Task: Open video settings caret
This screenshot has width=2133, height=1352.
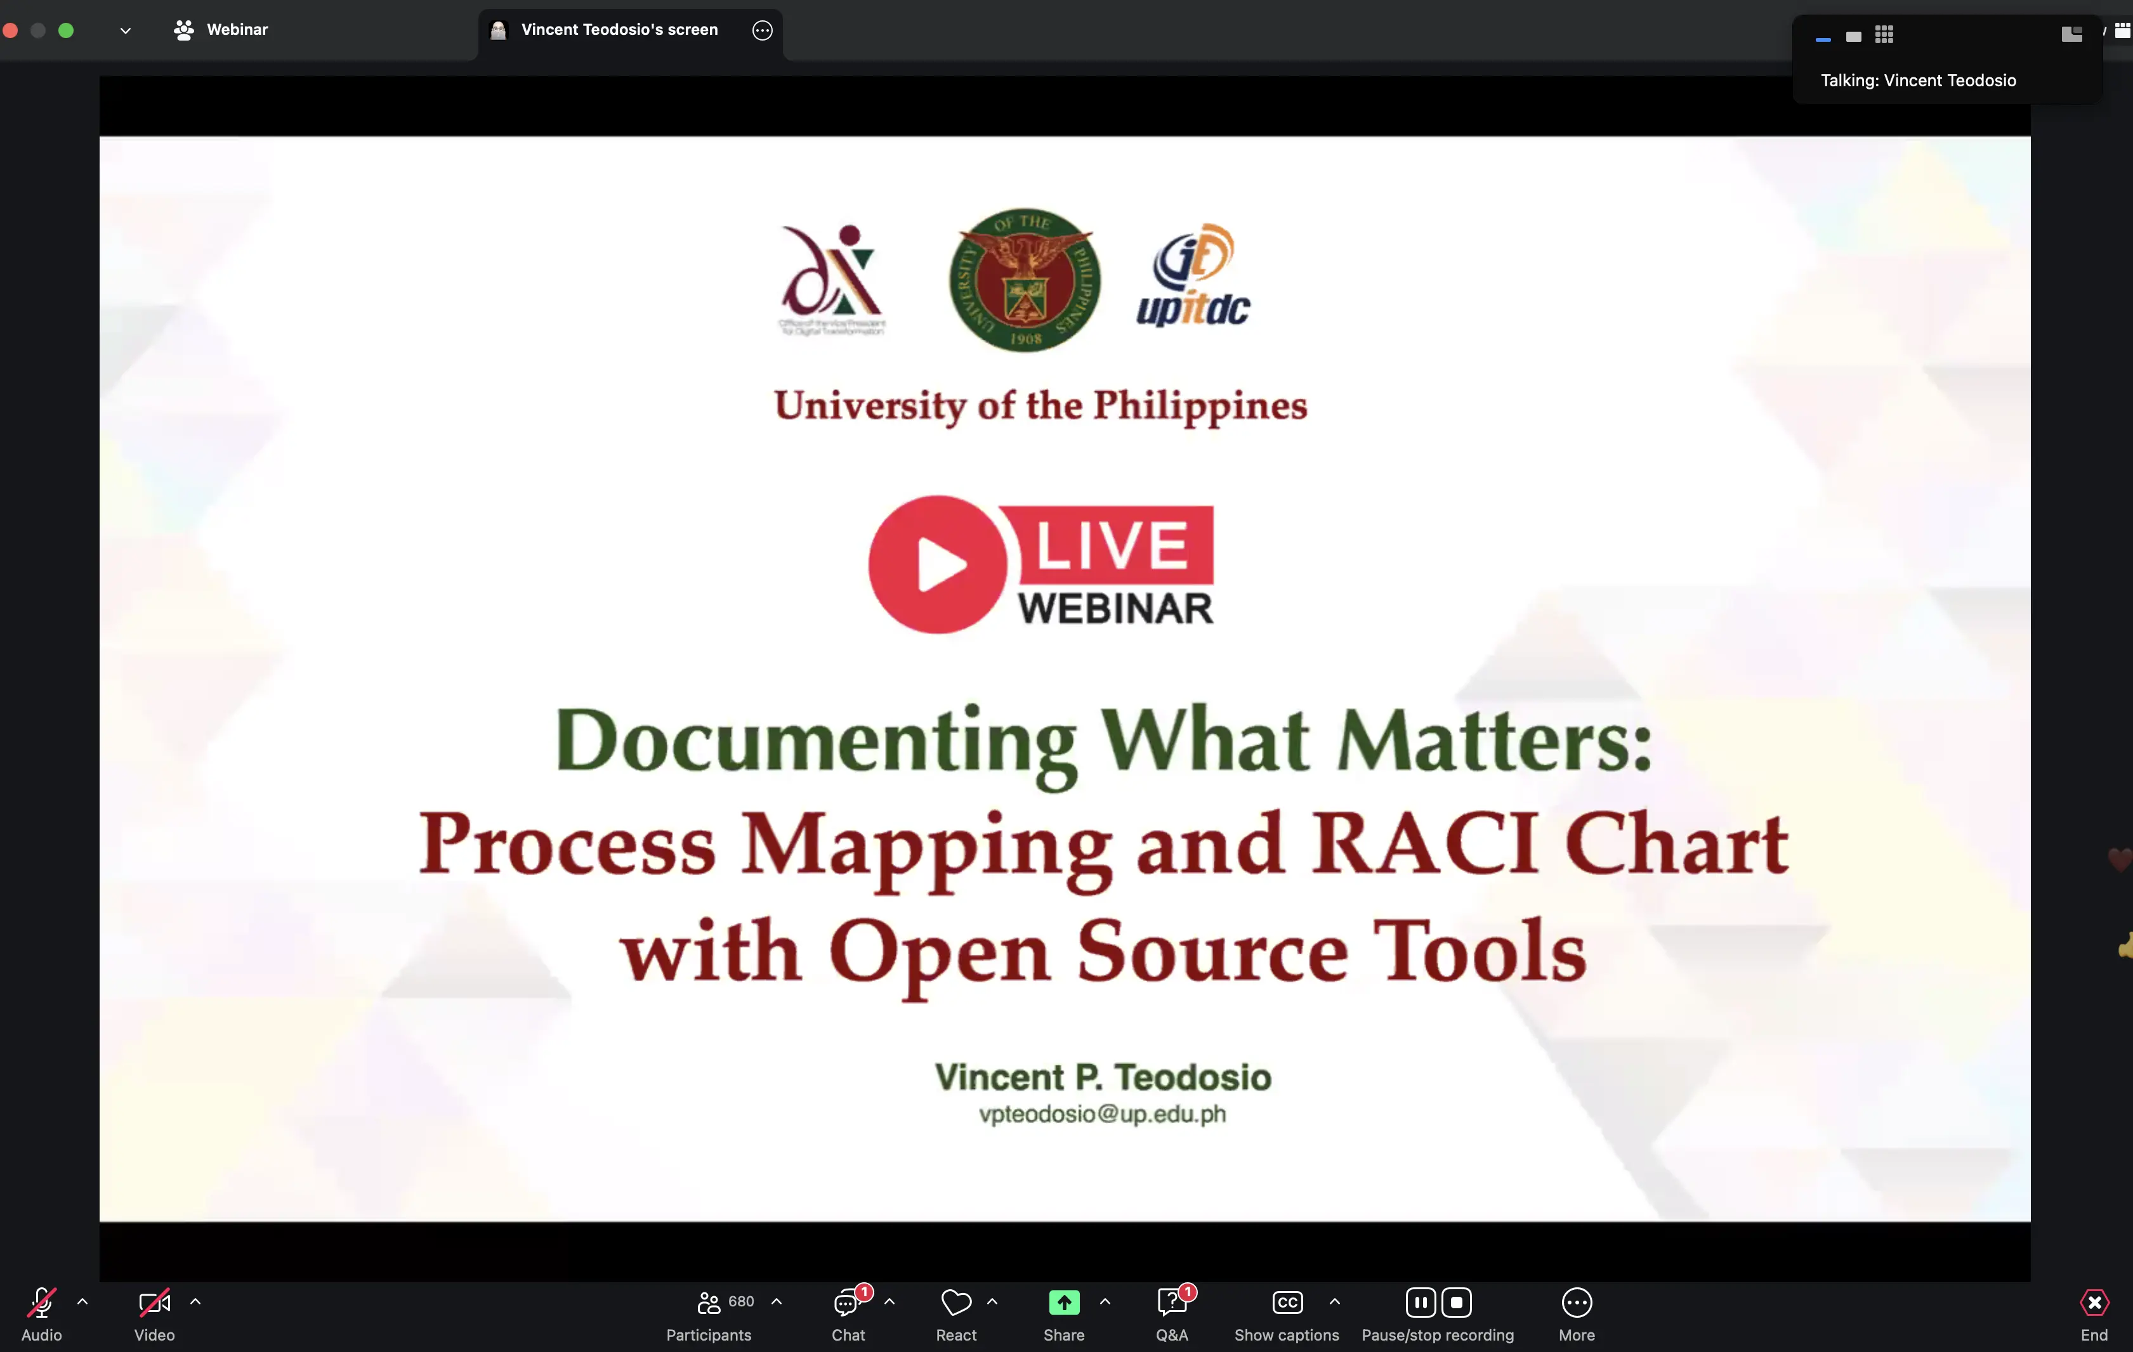Action: (196, 1301)
